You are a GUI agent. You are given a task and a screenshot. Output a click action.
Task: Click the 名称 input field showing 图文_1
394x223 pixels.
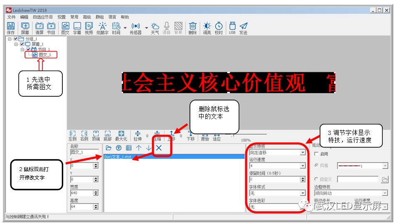pos(84,152)
